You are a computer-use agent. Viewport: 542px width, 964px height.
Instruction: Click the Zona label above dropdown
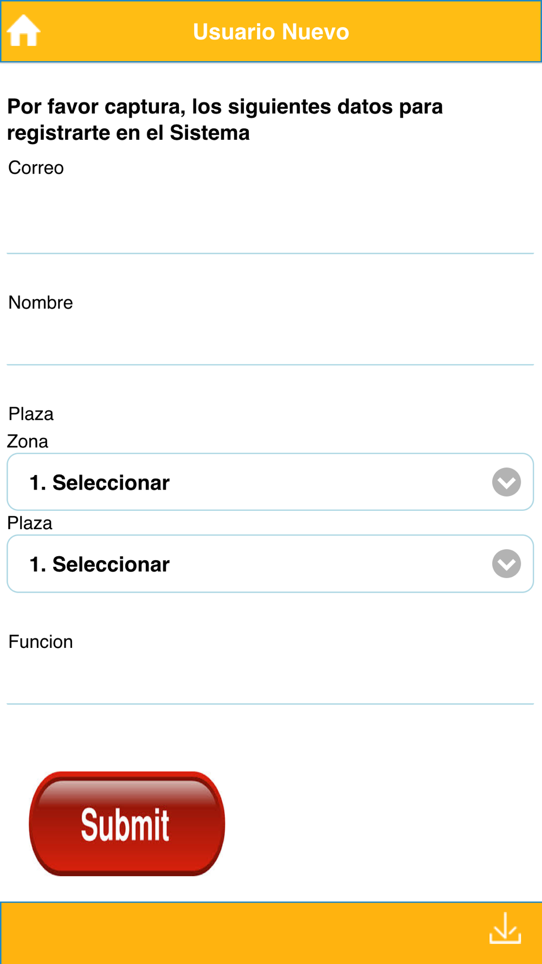pos(28,441)
